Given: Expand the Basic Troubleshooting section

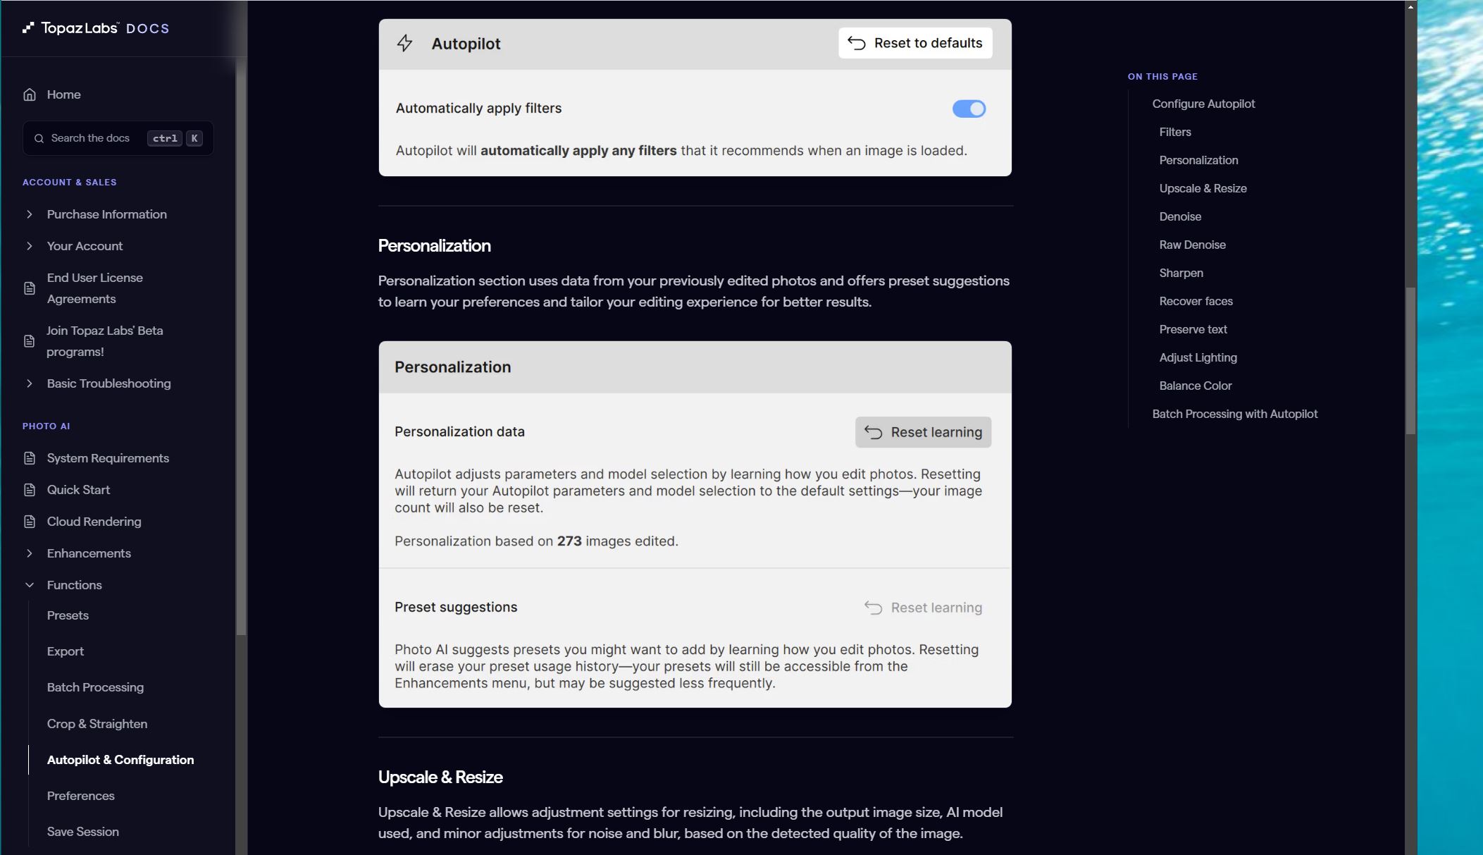Looking at the screenshot, I should (29, 383).
